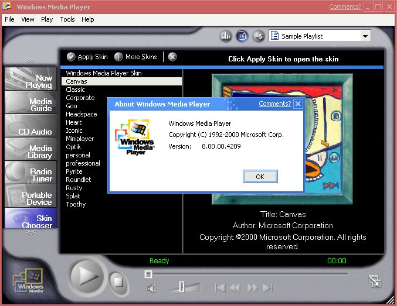Toggle the equalizer settings icon
Image resolution: width=397 pixels, height=306 pixels.
tap(225, 36)
